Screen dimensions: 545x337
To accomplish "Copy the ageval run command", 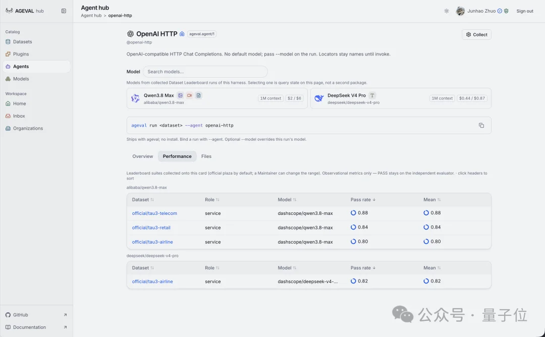I will [x=481, y=126].
